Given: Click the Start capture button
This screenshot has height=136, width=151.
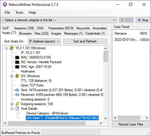Looking at the screenshot, I should [126, 20].
